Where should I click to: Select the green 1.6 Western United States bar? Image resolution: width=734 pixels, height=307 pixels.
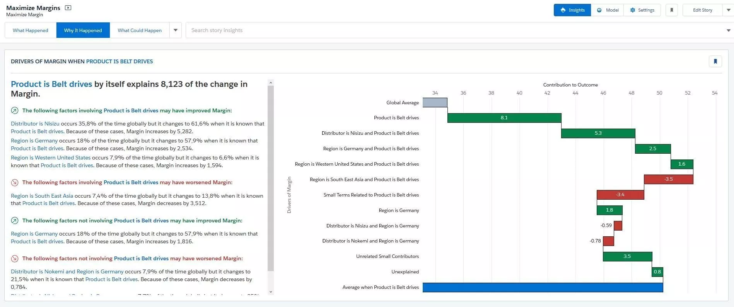(682, 164)
